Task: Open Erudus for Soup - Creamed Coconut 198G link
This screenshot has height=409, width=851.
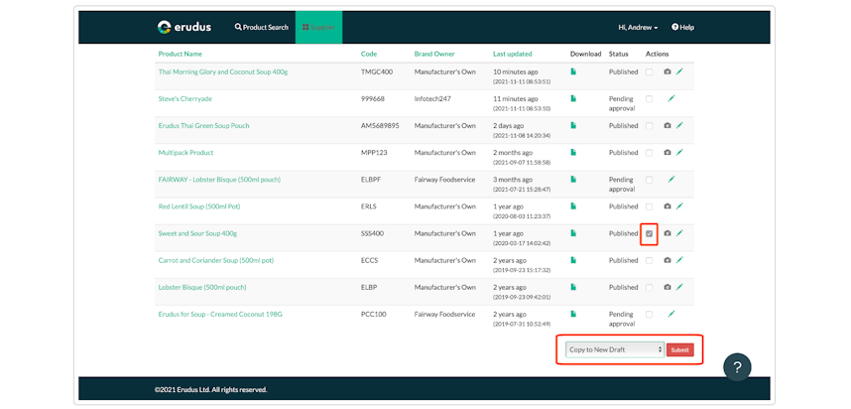Action: tap(220, 314)
